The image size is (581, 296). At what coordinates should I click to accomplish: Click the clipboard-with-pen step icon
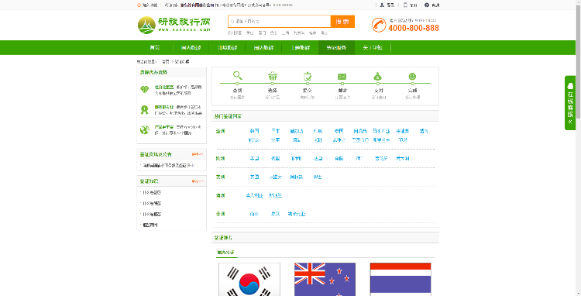tap(308, 76)
